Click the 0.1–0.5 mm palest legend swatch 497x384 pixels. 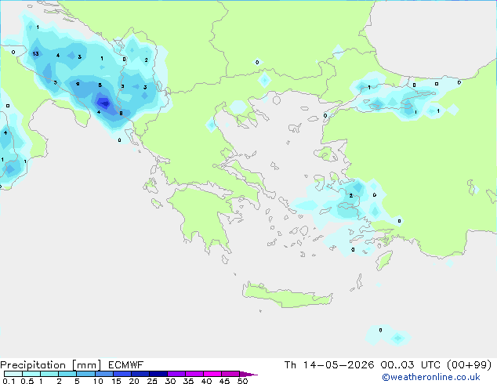[13, 374]
